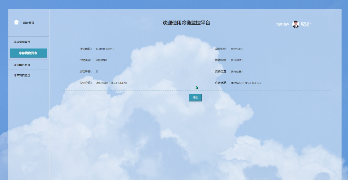
Task: Expand 订单发货管理 menu
Action: (x=22, y=75)
